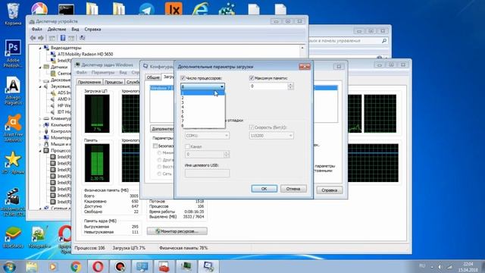This screenshot has width=485, height=273.
Task: Open BlueStacks desktop shortcut
Action: (13, 237)
